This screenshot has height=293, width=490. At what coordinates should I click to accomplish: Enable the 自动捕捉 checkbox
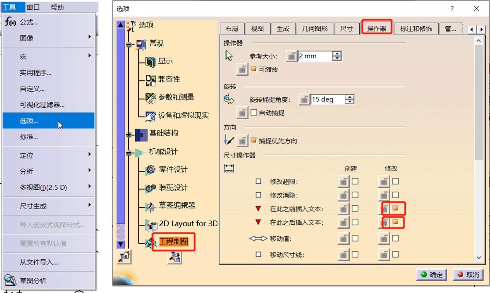[x=254, y=112]
